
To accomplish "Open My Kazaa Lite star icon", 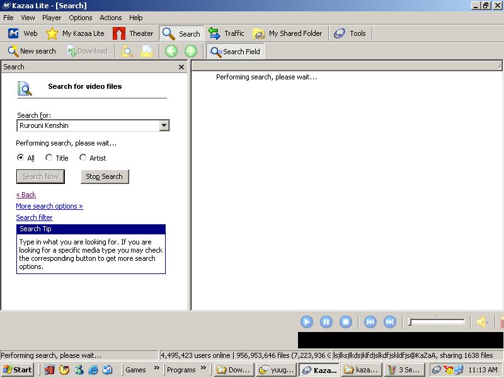I will [52, 33].
